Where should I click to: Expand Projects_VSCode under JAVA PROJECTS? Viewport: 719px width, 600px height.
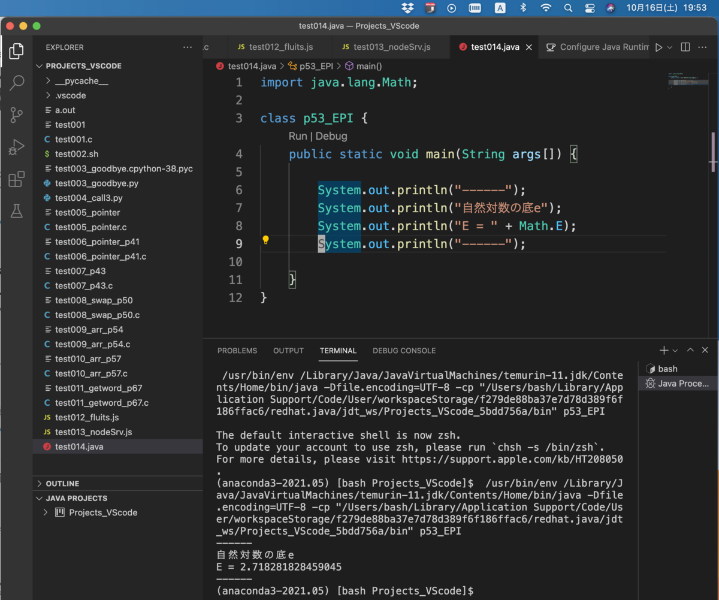pyautogui.click(x=45, y=512)
